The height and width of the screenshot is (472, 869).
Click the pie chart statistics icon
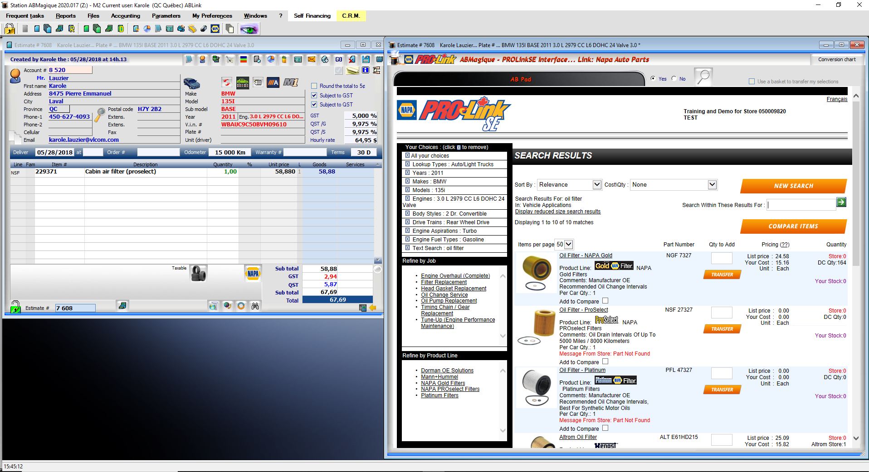click(271, 59)
